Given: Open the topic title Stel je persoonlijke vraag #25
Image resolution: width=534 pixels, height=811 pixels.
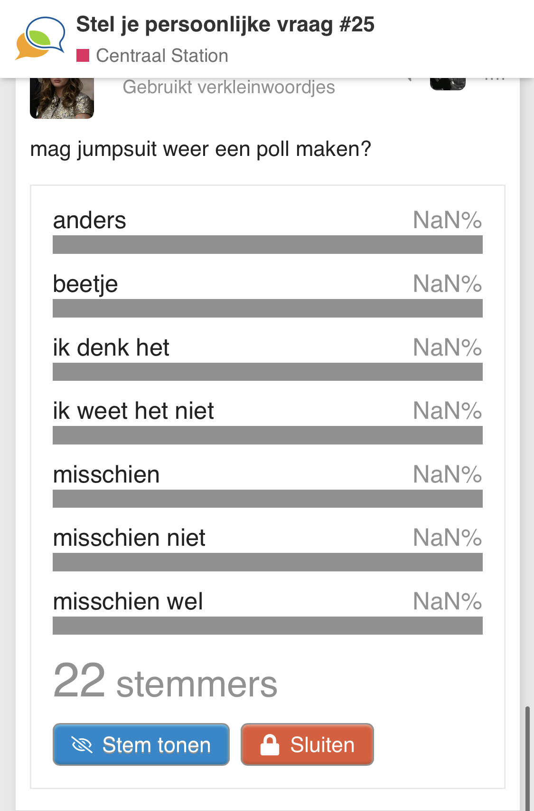Looking at the screenshot, I should click(x=225, y=24).
